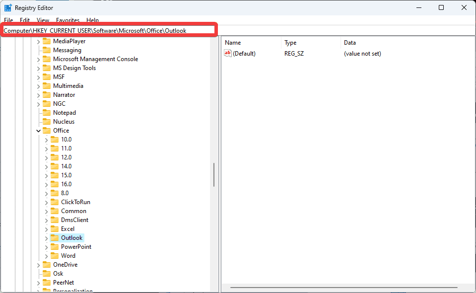Click the Multimedia folder icon

(x=47, y=85)
